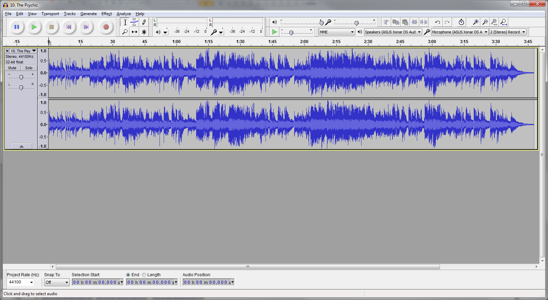Click the horizontal scrollbar thumb
This screenshot has width=548, height=300.
(248, 267)
